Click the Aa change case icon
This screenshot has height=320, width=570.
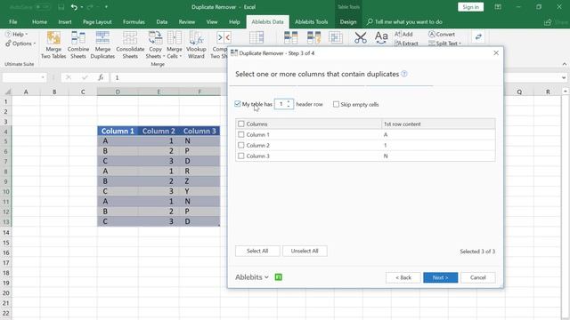(381, 37)
